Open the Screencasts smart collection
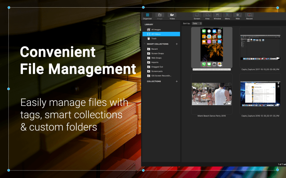Screen dimensions: 286x178 157,71
